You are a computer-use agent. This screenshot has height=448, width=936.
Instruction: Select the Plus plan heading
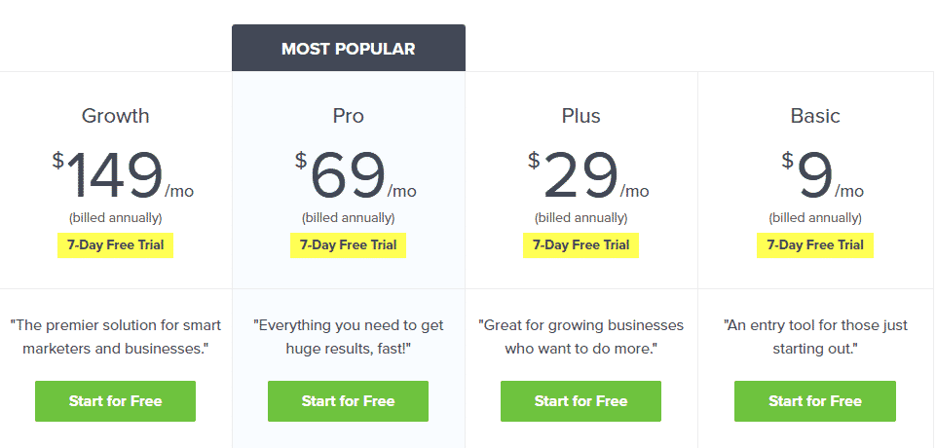580,116
